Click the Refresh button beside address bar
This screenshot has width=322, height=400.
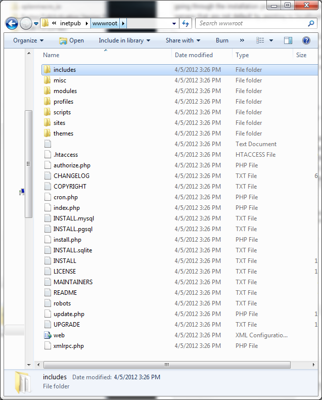pyautogui.click(x=186, y=23)
